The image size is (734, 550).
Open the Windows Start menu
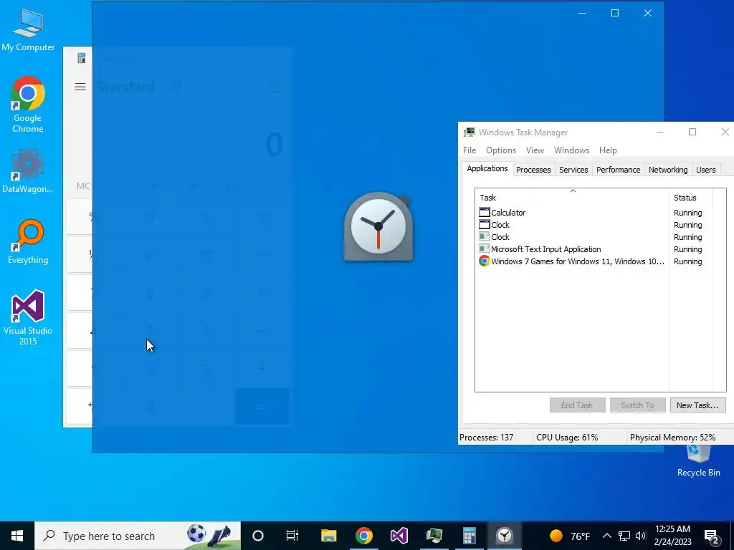pyautogui.click(x=17, y=536)
